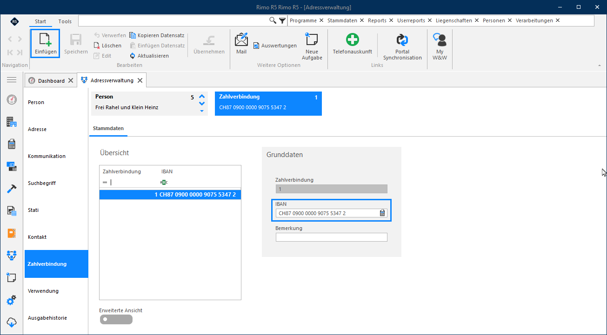
Task: Remove the Userreports search filter
Action: click(x=430, y=20)
